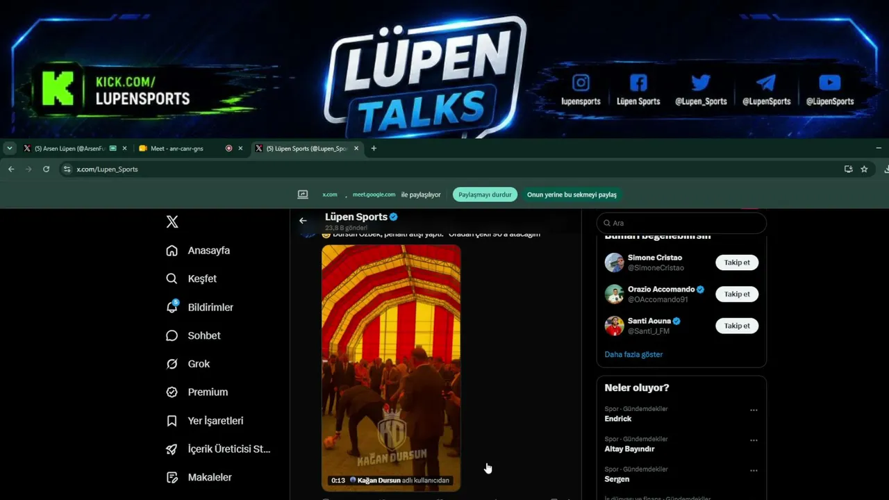Open the Sergen trending topic
Screen dimensions: 889x500
click(617, 479)
